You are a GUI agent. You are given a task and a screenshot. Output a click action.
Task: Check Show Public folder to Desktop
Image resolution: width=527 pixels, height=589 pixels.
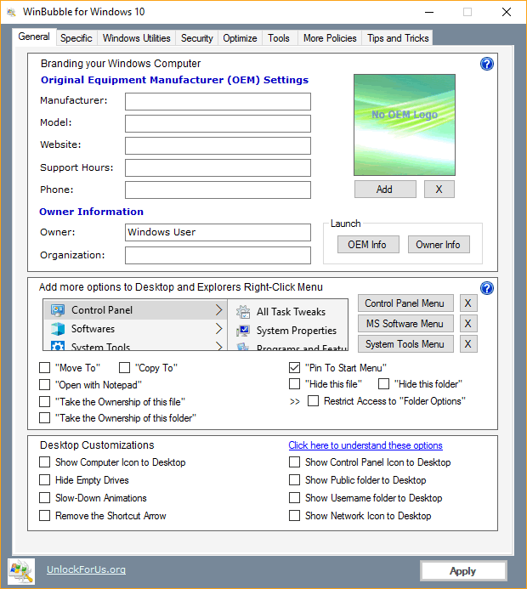click(294, 479)
